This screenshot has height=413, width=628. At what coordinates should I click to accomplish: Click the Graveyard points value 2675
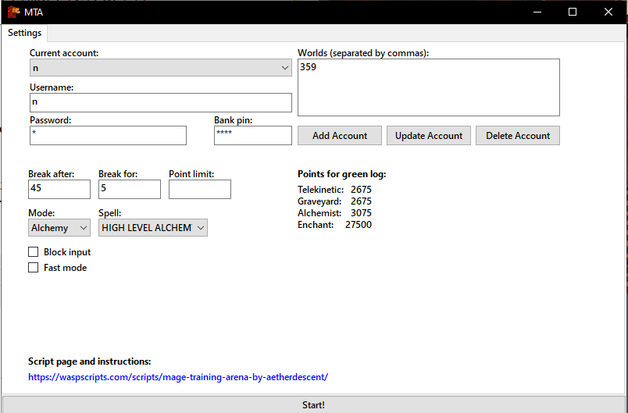[362, 201]
